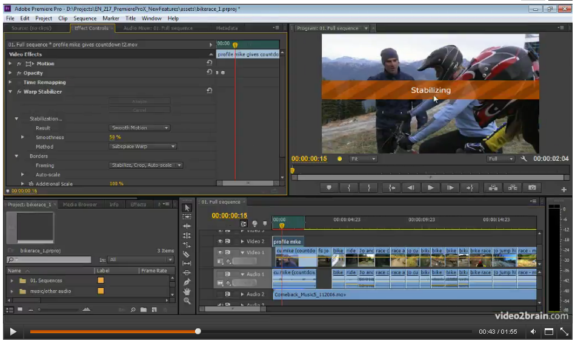Select the Zoom tool magnifier
Screen dimensions: 575x344
tap(187, 300)
